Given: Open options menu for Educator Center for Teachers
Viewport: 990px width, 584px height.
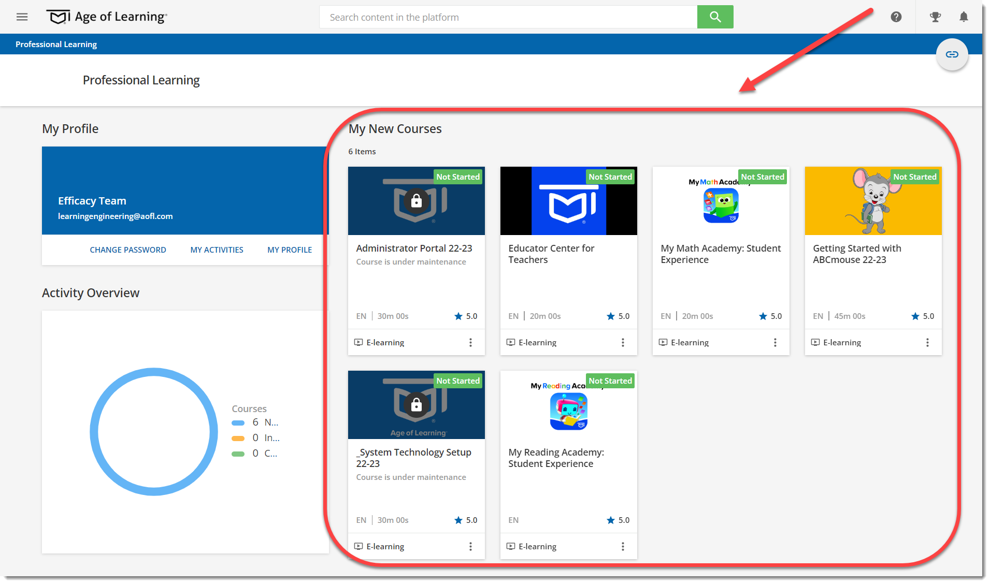Looking at the screenshot, I should click(623, 343).
